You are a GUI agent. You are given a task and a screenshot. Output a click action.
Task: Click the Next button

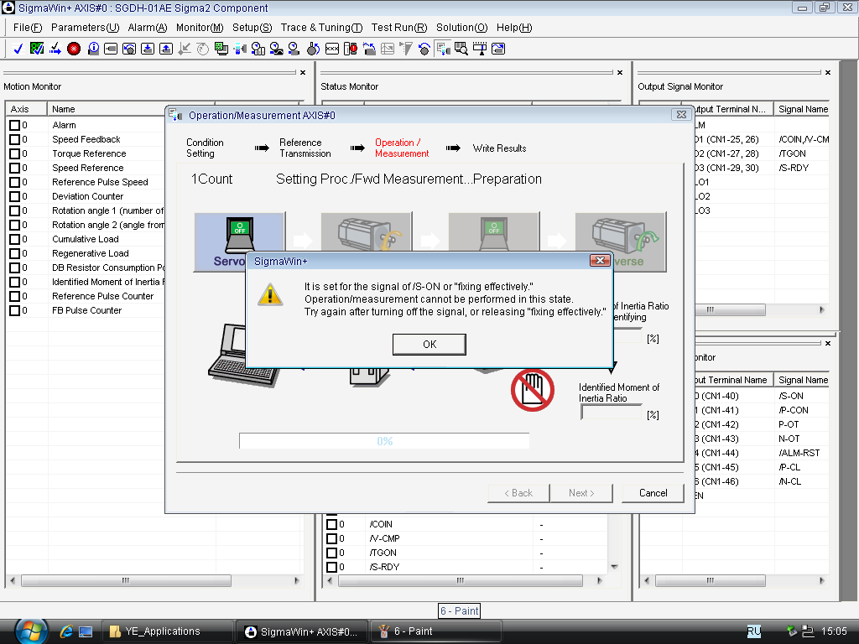coord(581,493)
